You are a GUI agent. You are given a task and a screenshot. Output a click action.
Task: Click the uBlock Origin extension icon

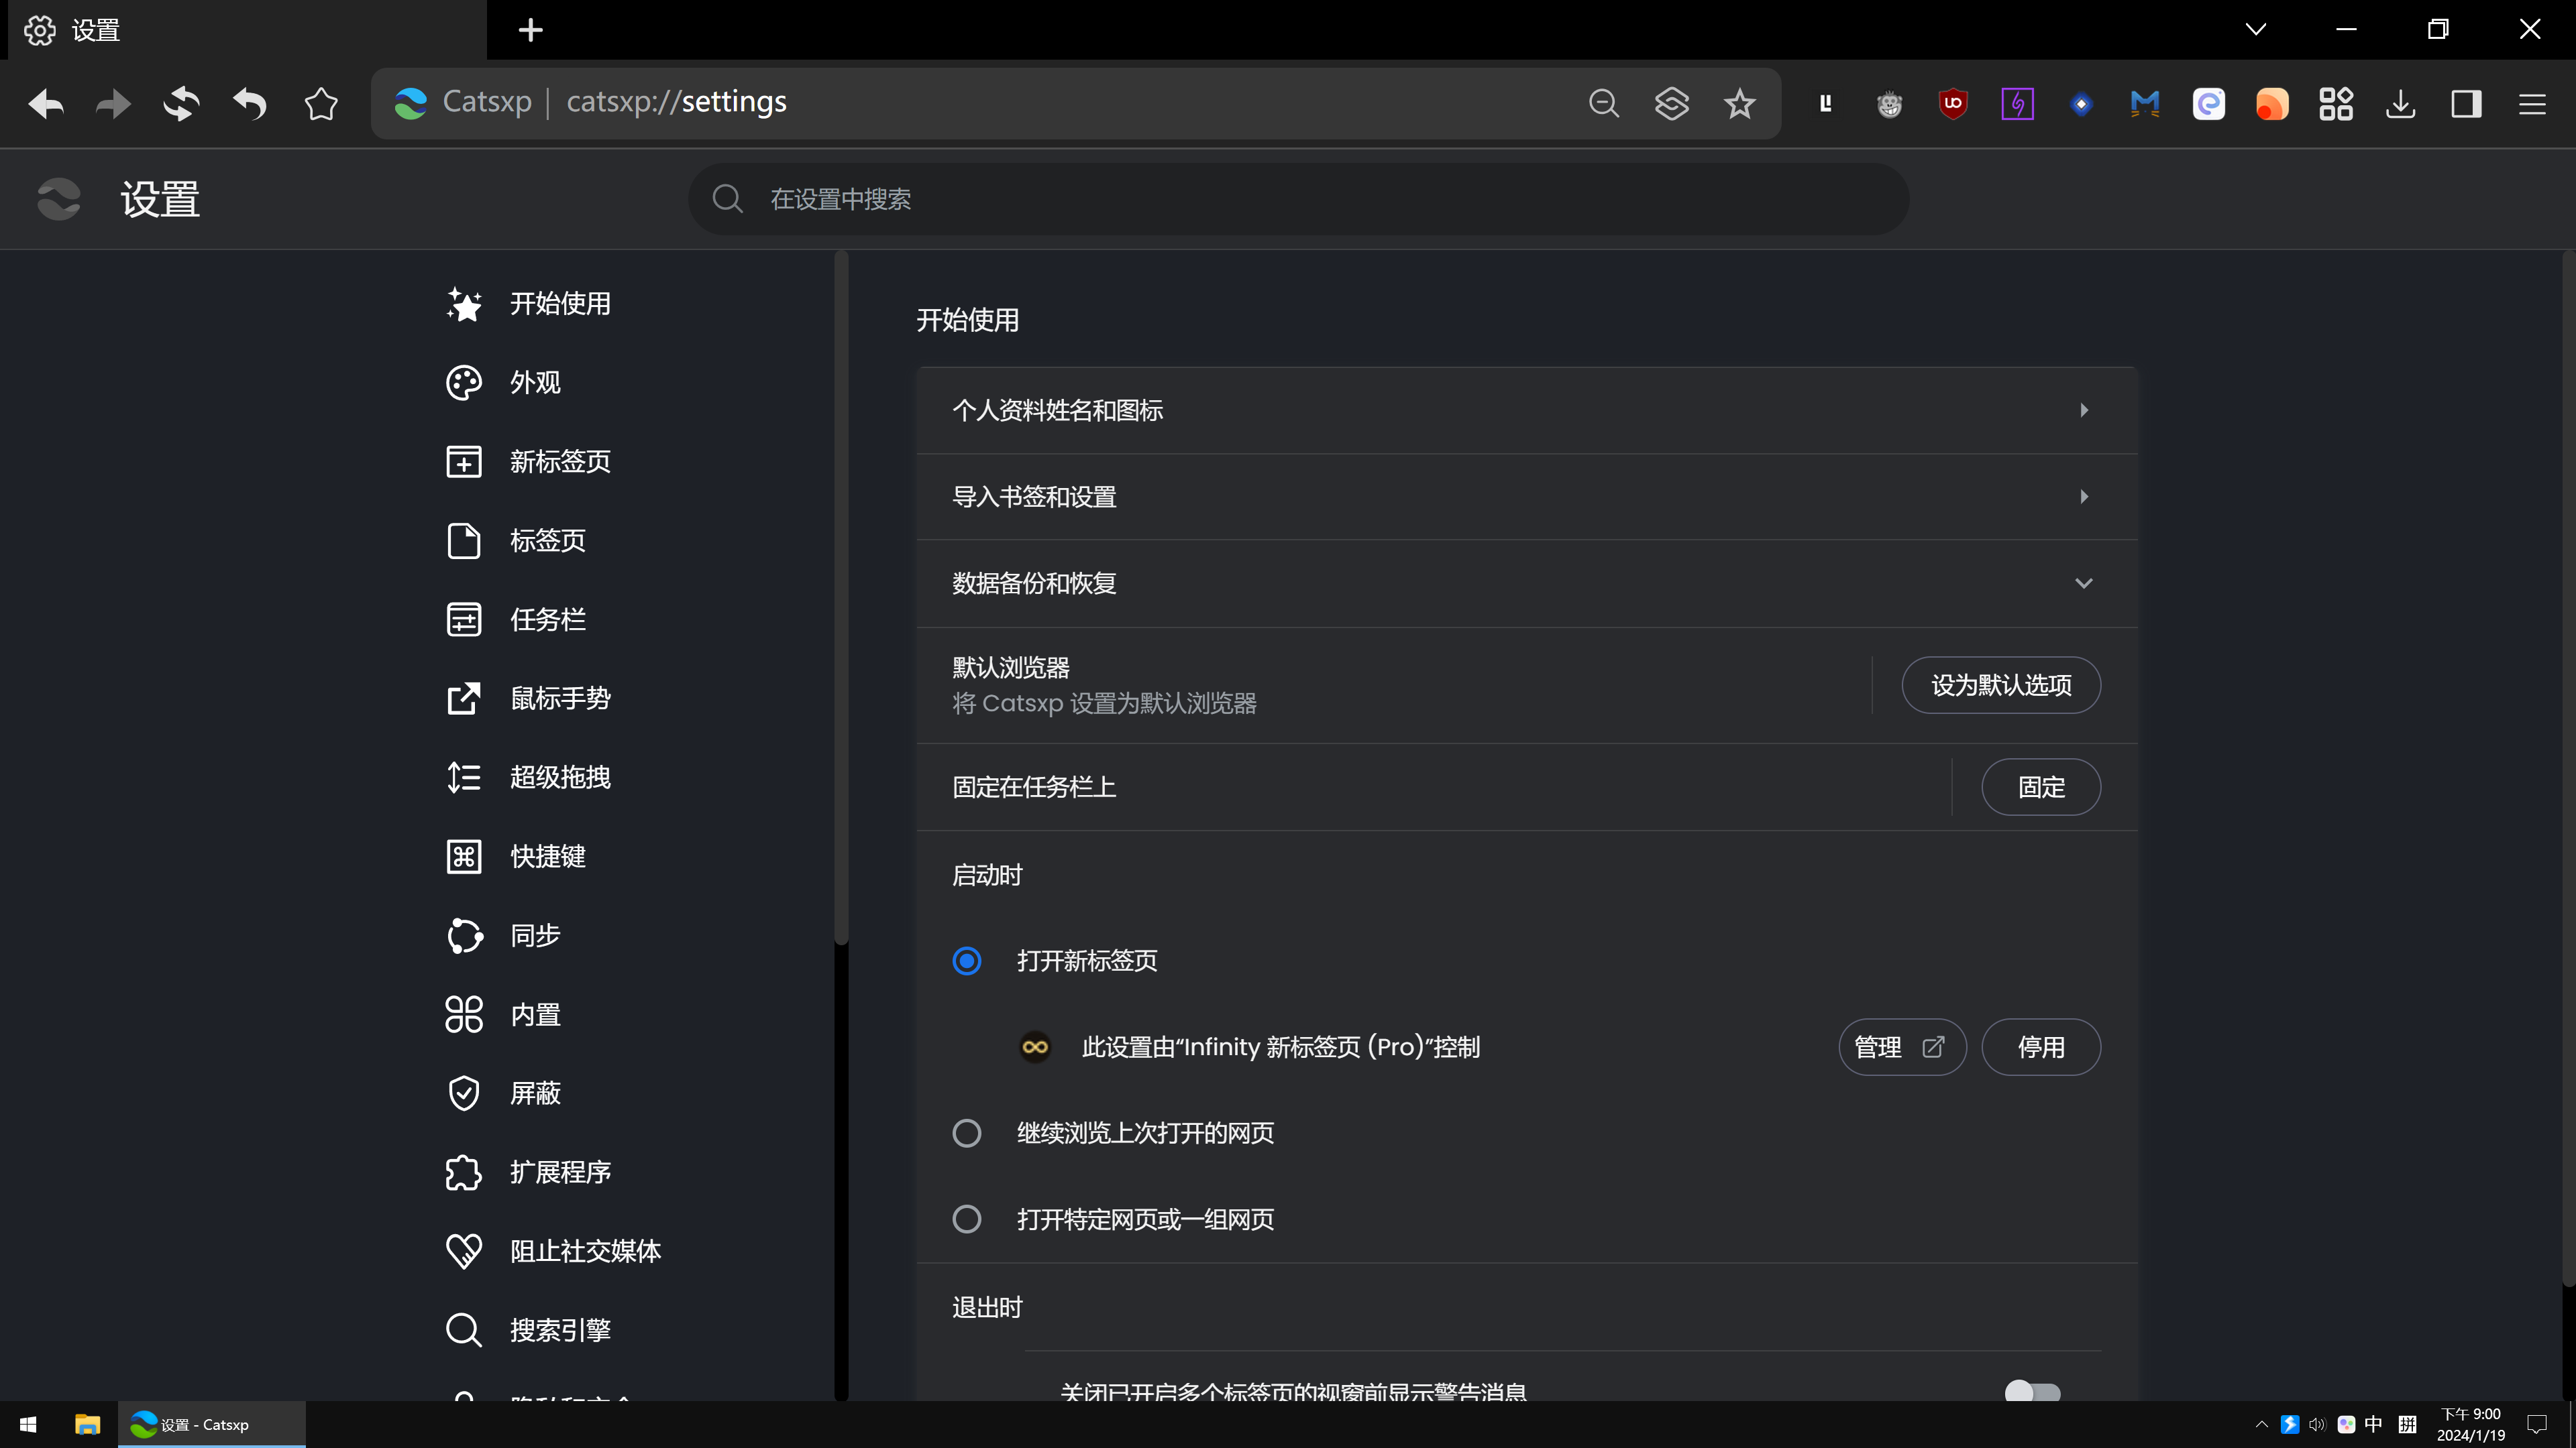(1952, 103)
